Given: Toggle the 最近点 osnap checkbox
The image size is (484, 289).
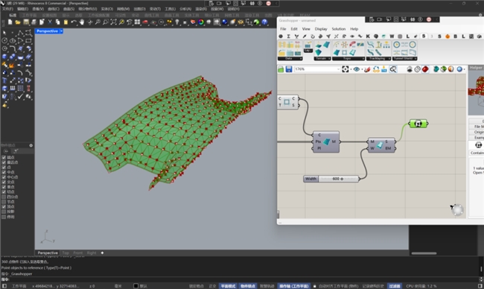Looking at the screenshot, I should (x=4, y=162).
